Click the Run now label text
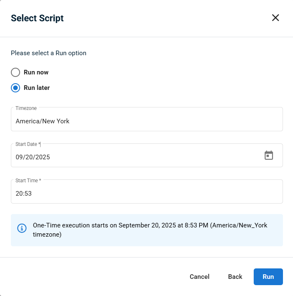The width and height of the screenshot is (293, 296). pyautogui.click(x=36, y=72)
